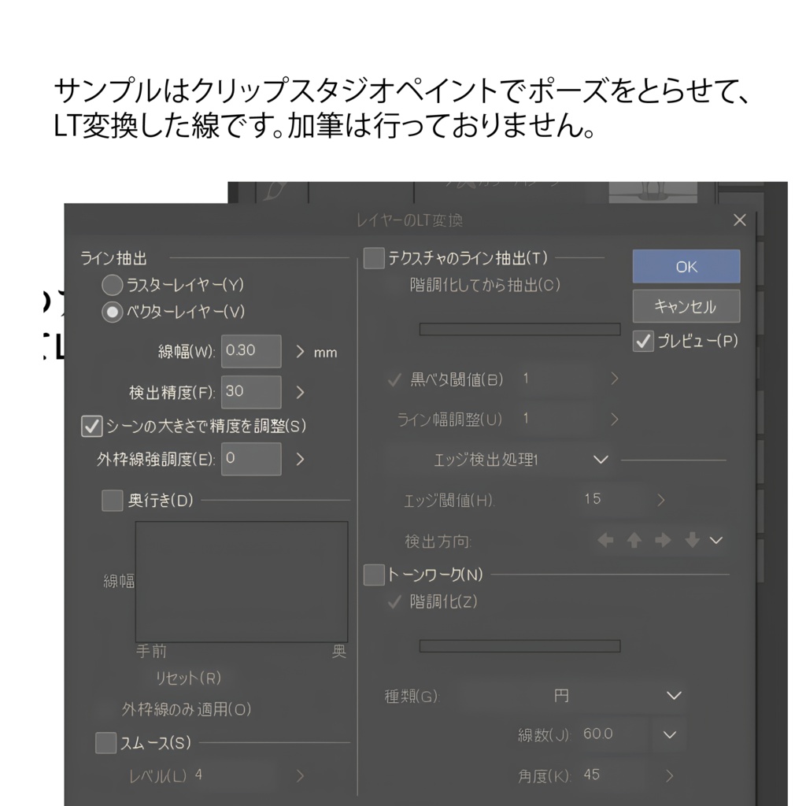Select the ラスターレイヤー radio button
Screen dimensions: 806x806
[x=111, y=285]
